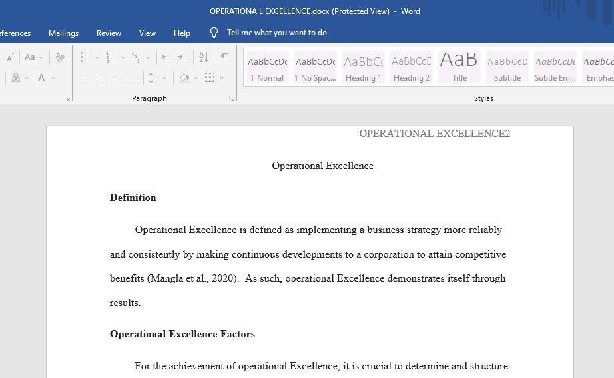Click the Text Effects outlined A icon
Viewport: 614px width, 378px height.
(16, 78)
